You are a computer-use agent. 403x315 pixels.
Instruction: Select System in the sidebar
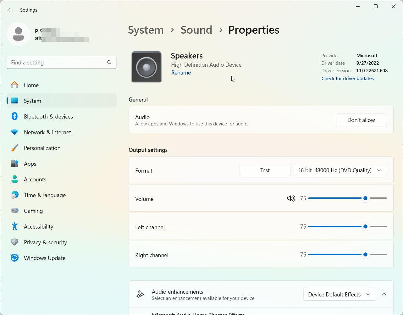pos(62,101)
